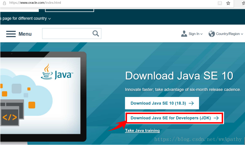
Task: Open the Take Java training link
Action: point(142,131)
